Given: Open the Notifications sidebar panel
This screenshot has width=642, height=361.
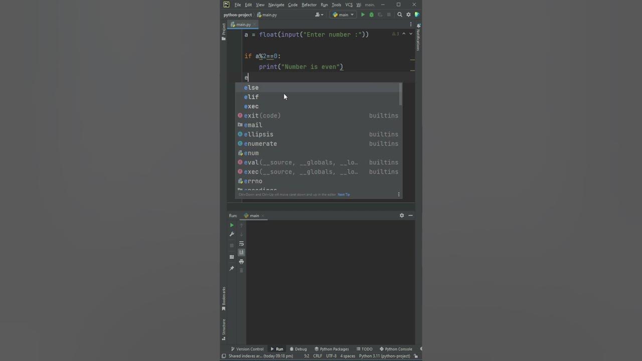Looking at the screenshot, I should click(418, 37).
